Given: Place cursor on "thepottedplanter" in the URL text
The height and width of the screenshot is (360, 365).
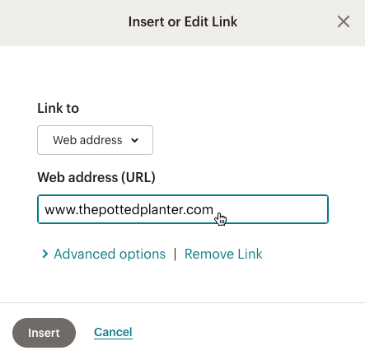Looking at the screenshot, I should coord(130,210).
